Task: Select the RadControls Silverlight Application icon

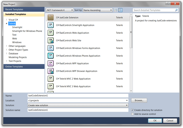Action: point(51,25)
